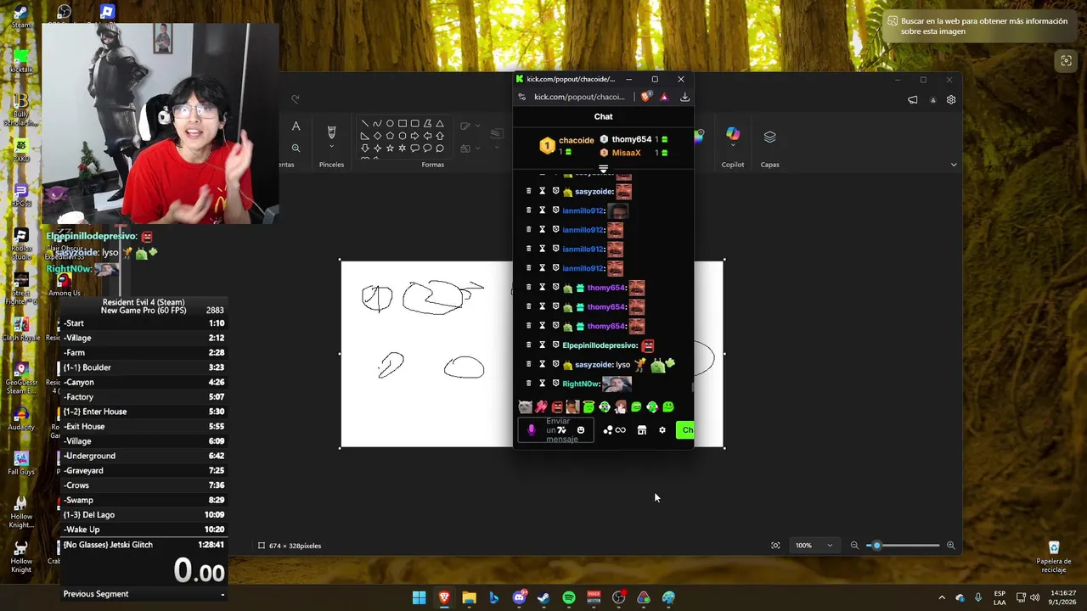
Task: Select the oval shape in Formas
Action: (390, 124)
